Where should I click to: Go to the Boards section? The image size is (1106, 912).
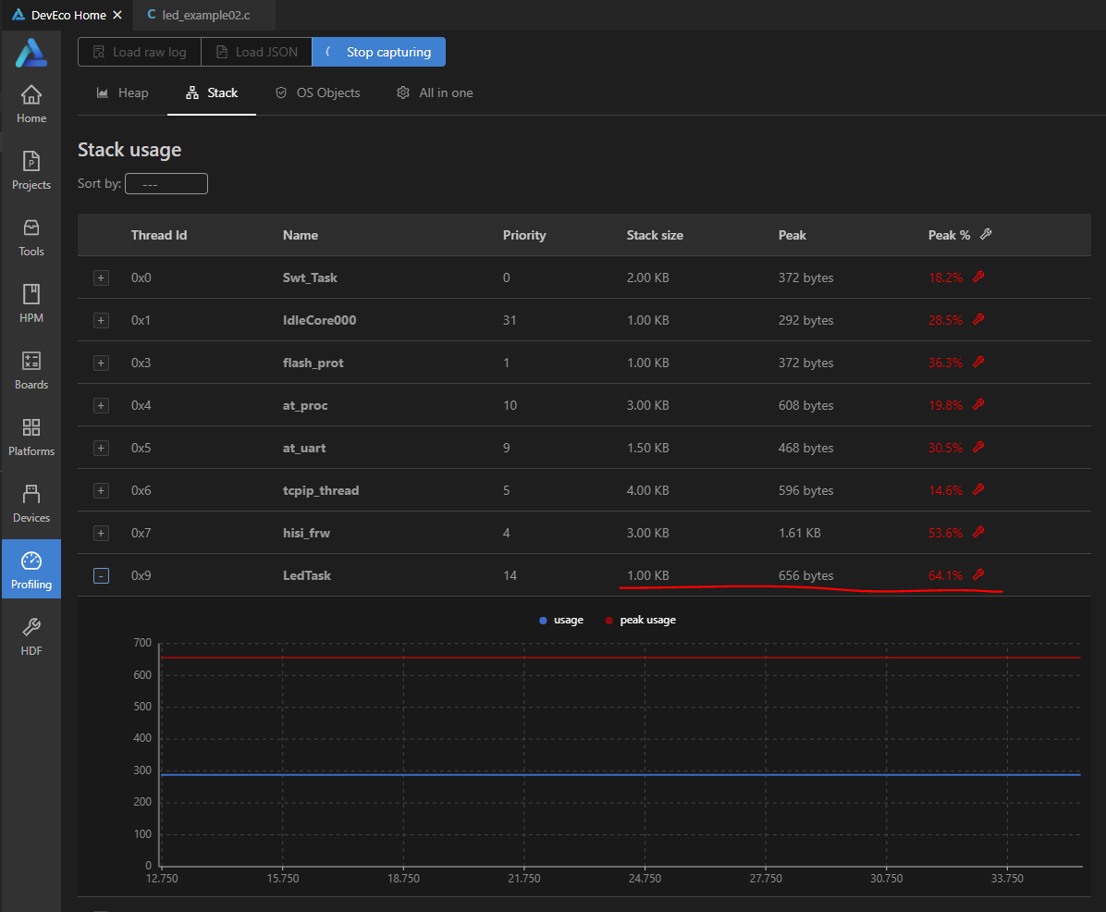pyautogui.click(x=31, y=370)
